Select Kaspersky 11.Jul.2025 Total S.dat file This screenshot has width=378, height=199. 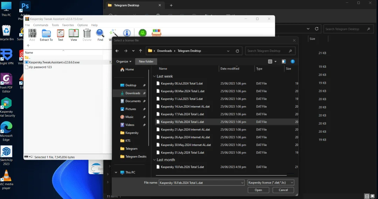click(182, 99)
